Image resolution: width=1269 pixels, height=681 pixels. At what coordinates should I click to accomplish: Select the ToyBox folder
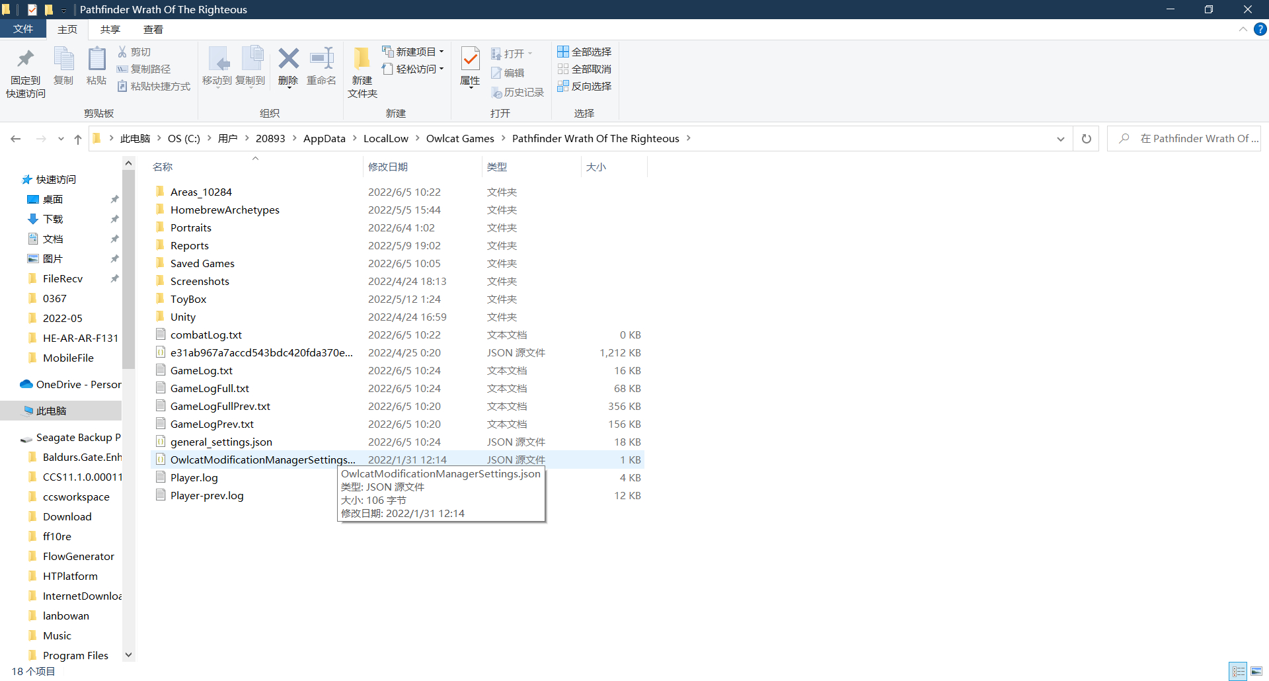click(x=188, y=299)
